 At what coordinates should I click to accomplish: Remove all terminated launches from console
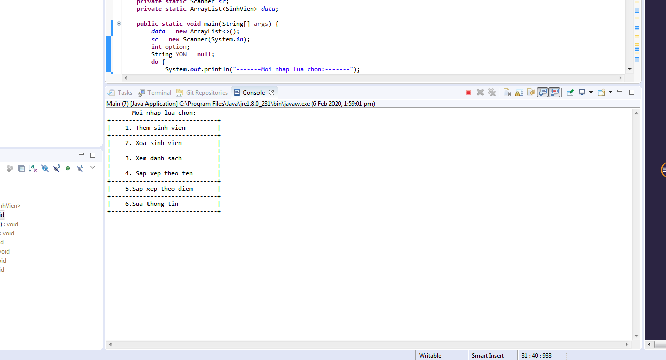point(492,92)
